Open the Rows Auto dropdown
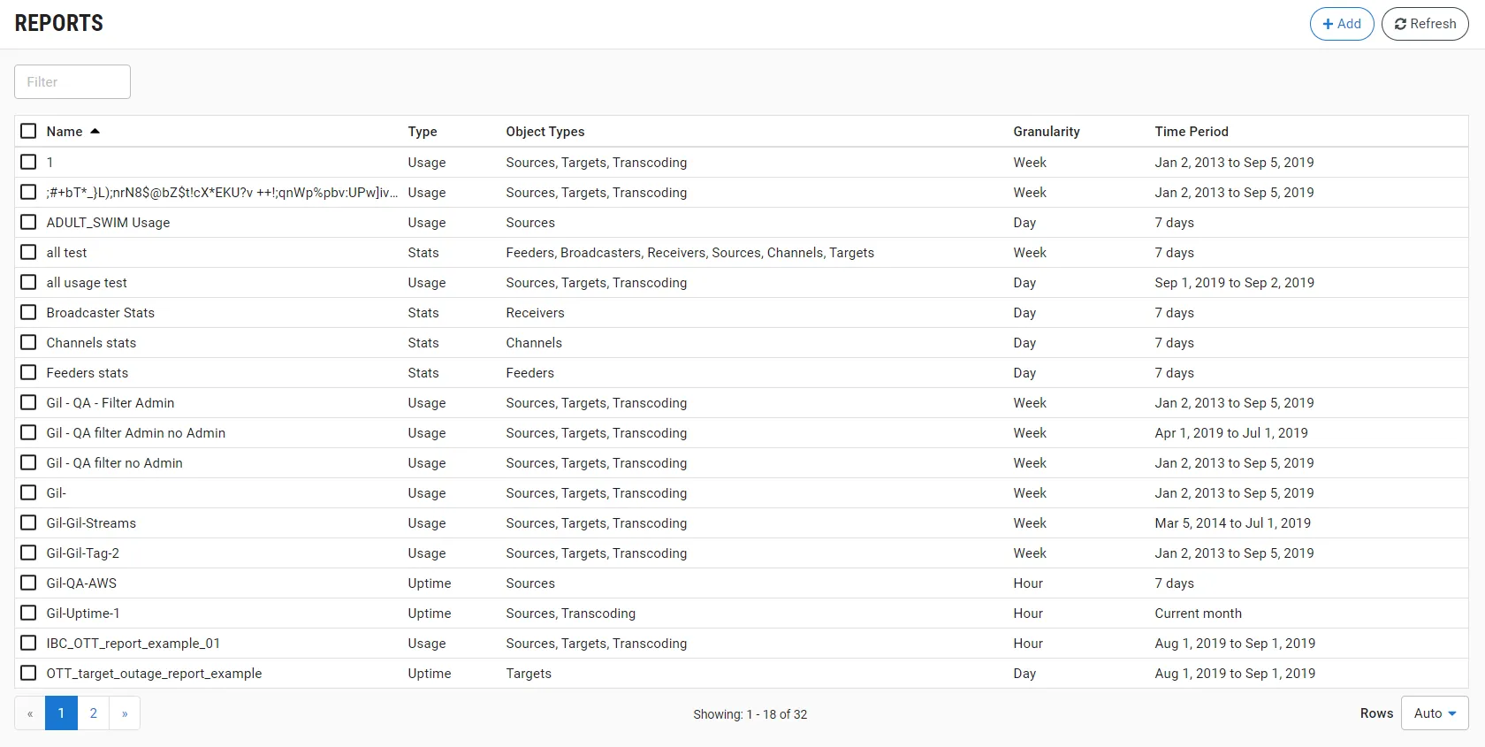Viewport: 1485px width, 747px height. [1435, 713]
